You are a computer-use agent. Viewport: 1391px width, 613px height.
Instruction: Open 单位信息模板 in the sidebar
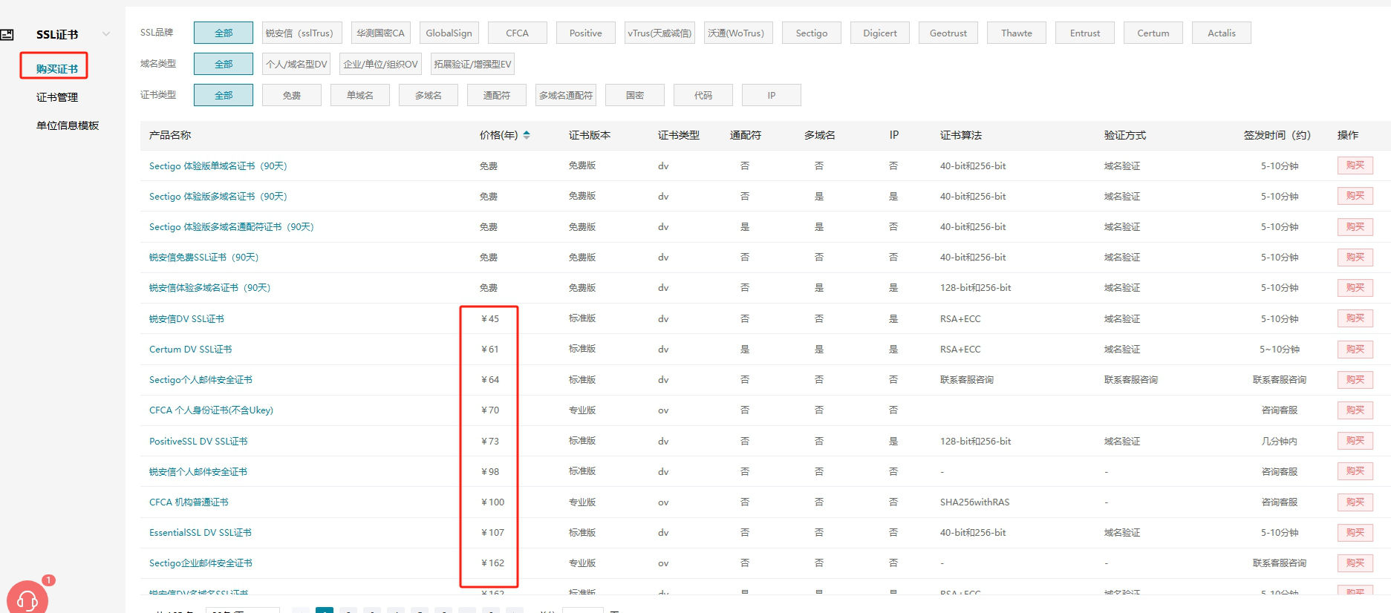tap(68, 125)
